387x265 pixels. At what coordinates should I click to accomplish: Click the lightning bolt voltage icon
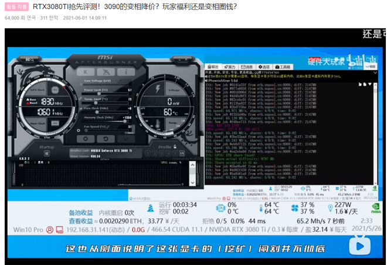[158, 89]
